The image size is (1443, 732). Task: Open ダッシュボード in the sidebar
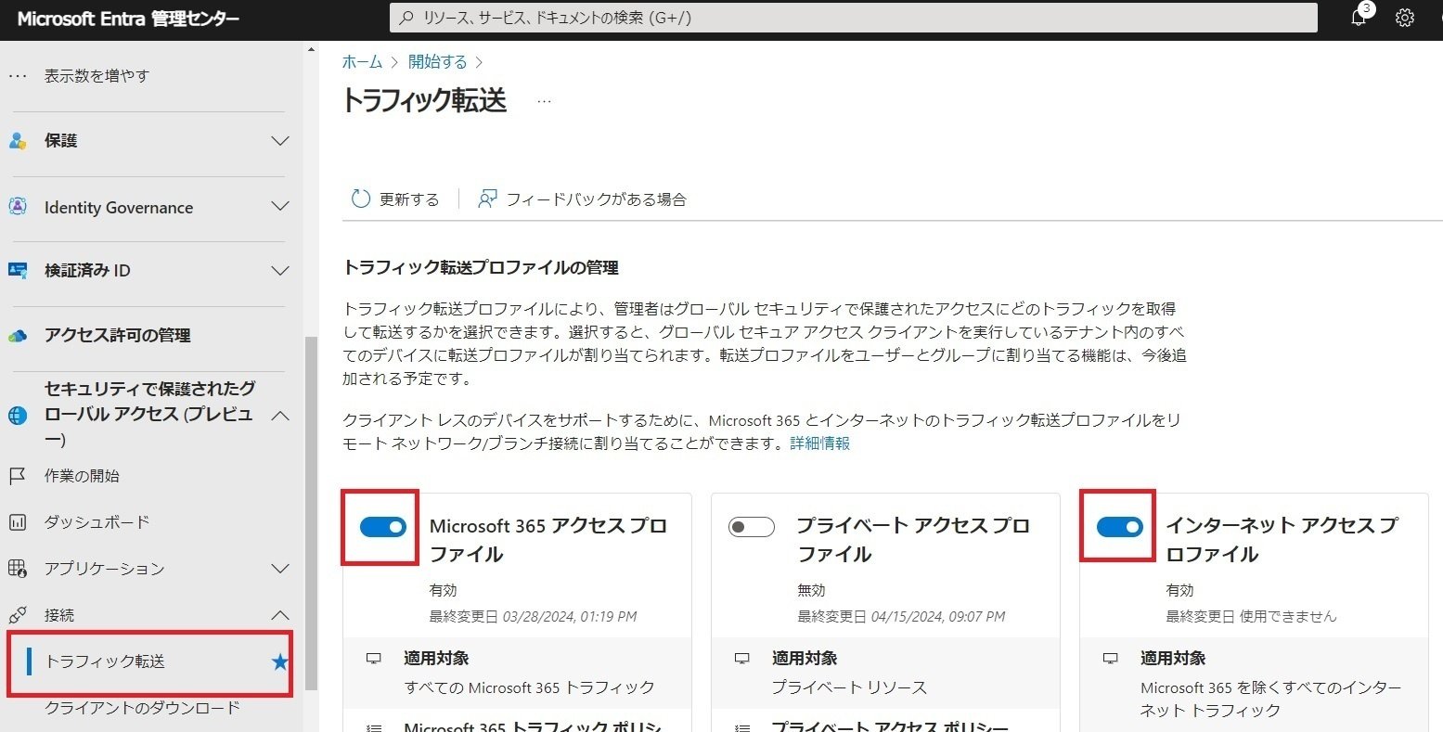coord(97,522)
